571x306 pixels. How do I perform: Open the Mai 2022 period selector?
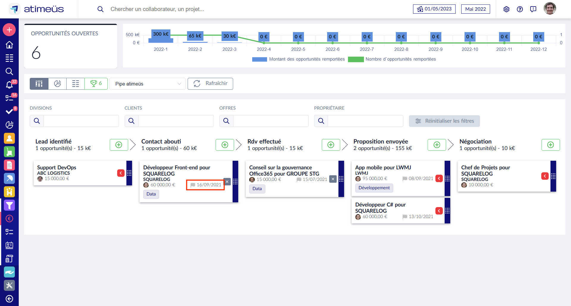pos(475,9)
